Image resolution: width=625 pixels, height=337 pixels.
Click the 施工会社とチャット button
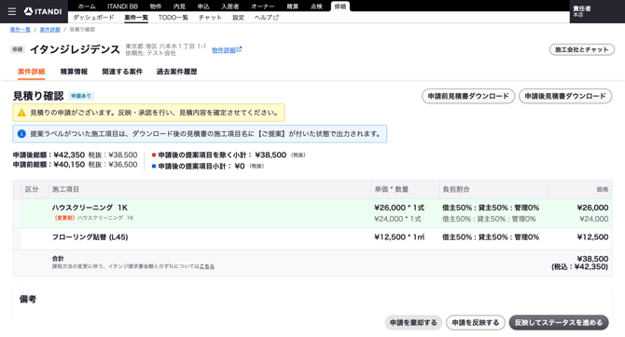582,49
